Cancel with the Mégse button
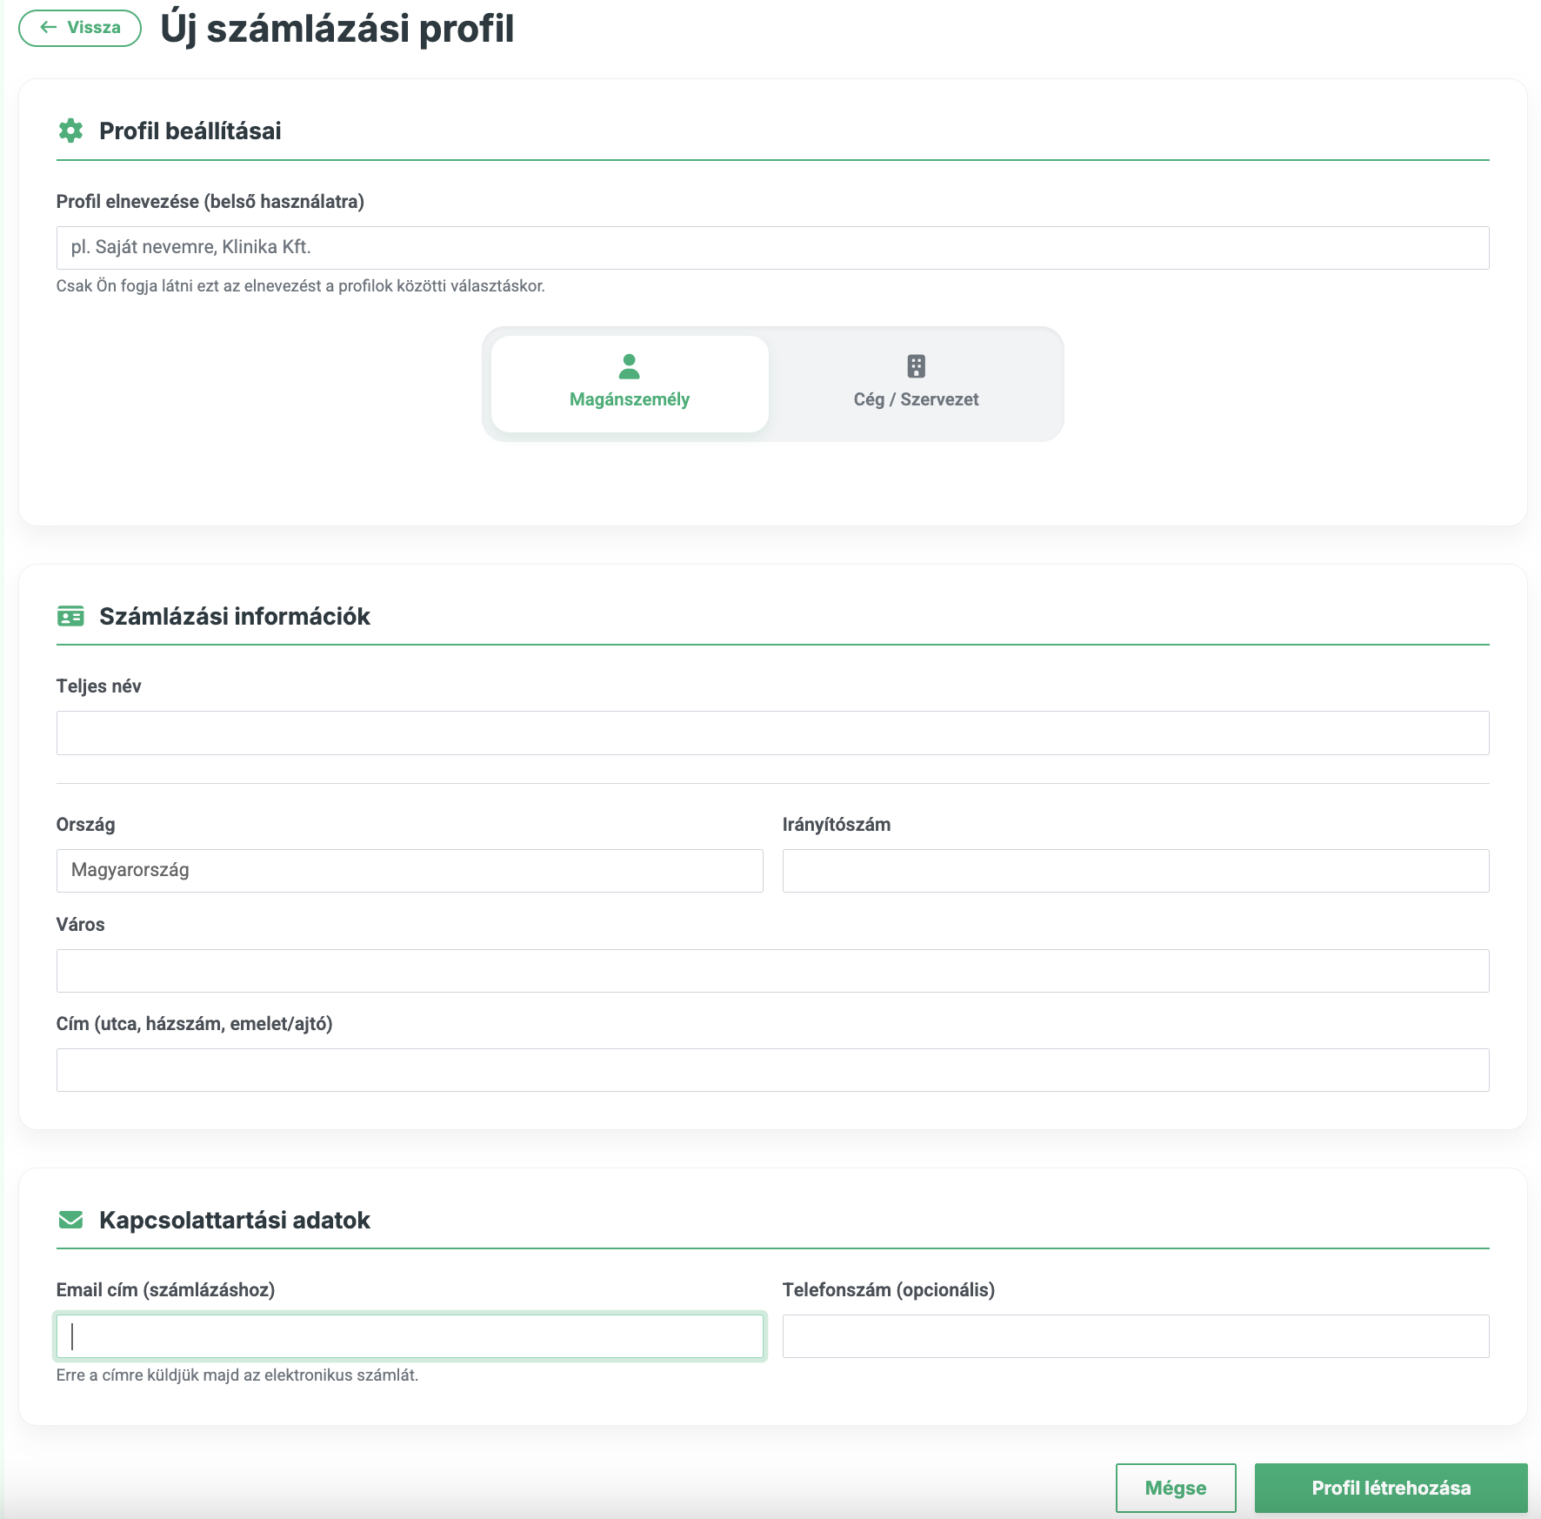The height and width of the screenshot is (1519, 1541). pos(1176,1488)
